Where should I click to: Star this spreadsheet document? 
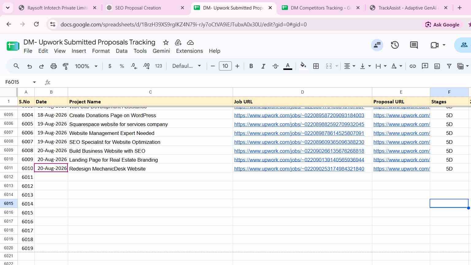[166, 42]
